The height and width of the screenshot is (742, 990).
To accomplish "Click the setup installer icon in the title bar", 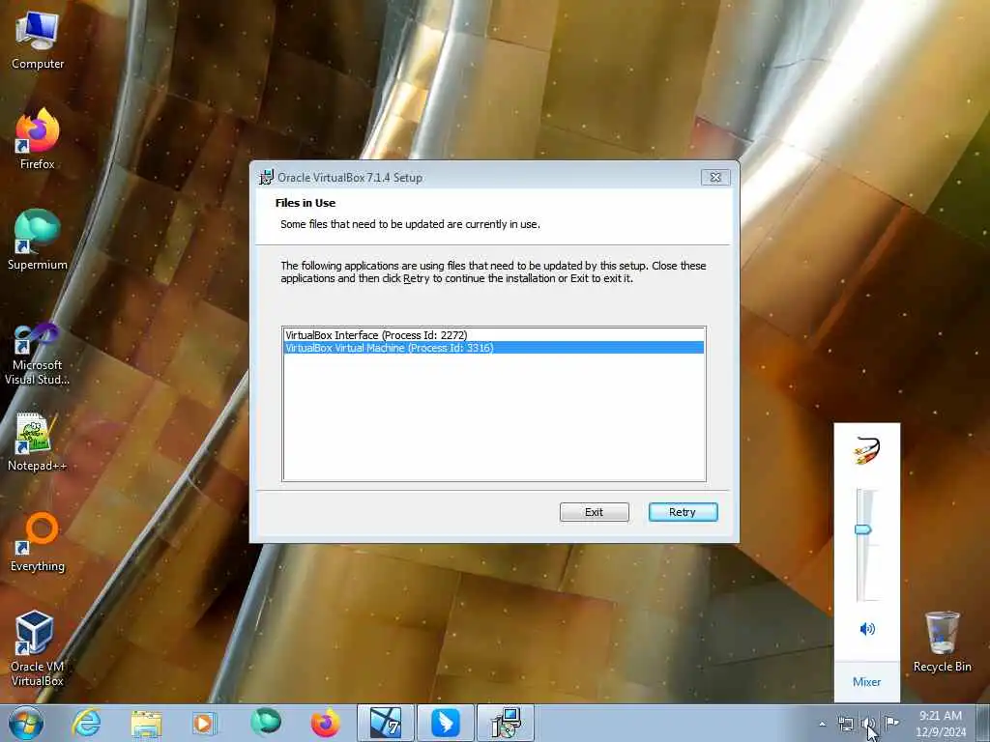I will (267, 178).
